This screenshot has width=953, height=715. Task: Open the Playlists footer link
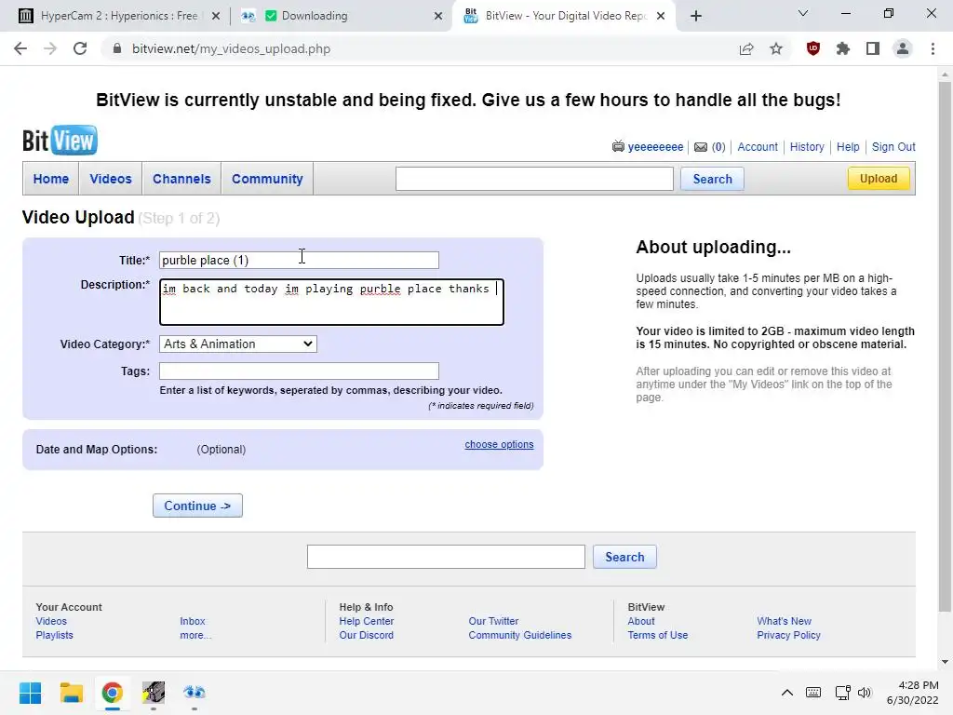[x=54, y=635]
